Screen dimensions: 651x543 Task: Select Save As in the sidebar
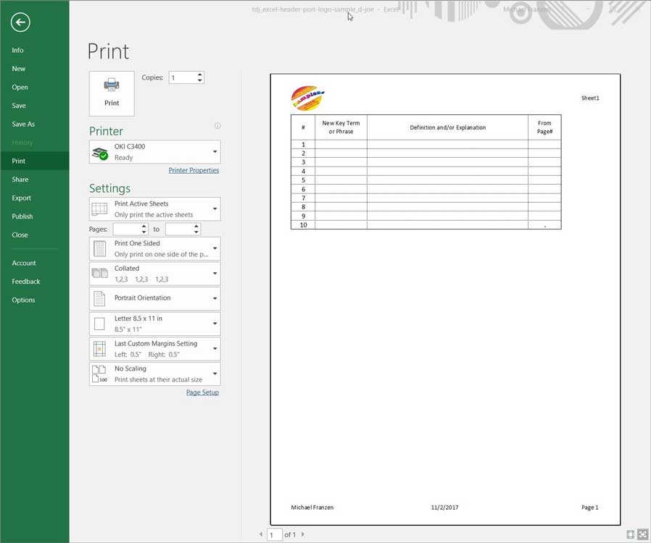pos(23,125)
